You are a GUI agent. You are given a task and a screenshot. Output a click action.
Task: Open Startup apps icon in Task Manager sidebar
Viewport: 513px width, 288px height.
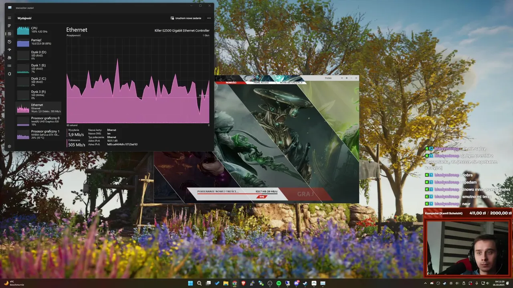pyautogui.click(x=9, y=50)
